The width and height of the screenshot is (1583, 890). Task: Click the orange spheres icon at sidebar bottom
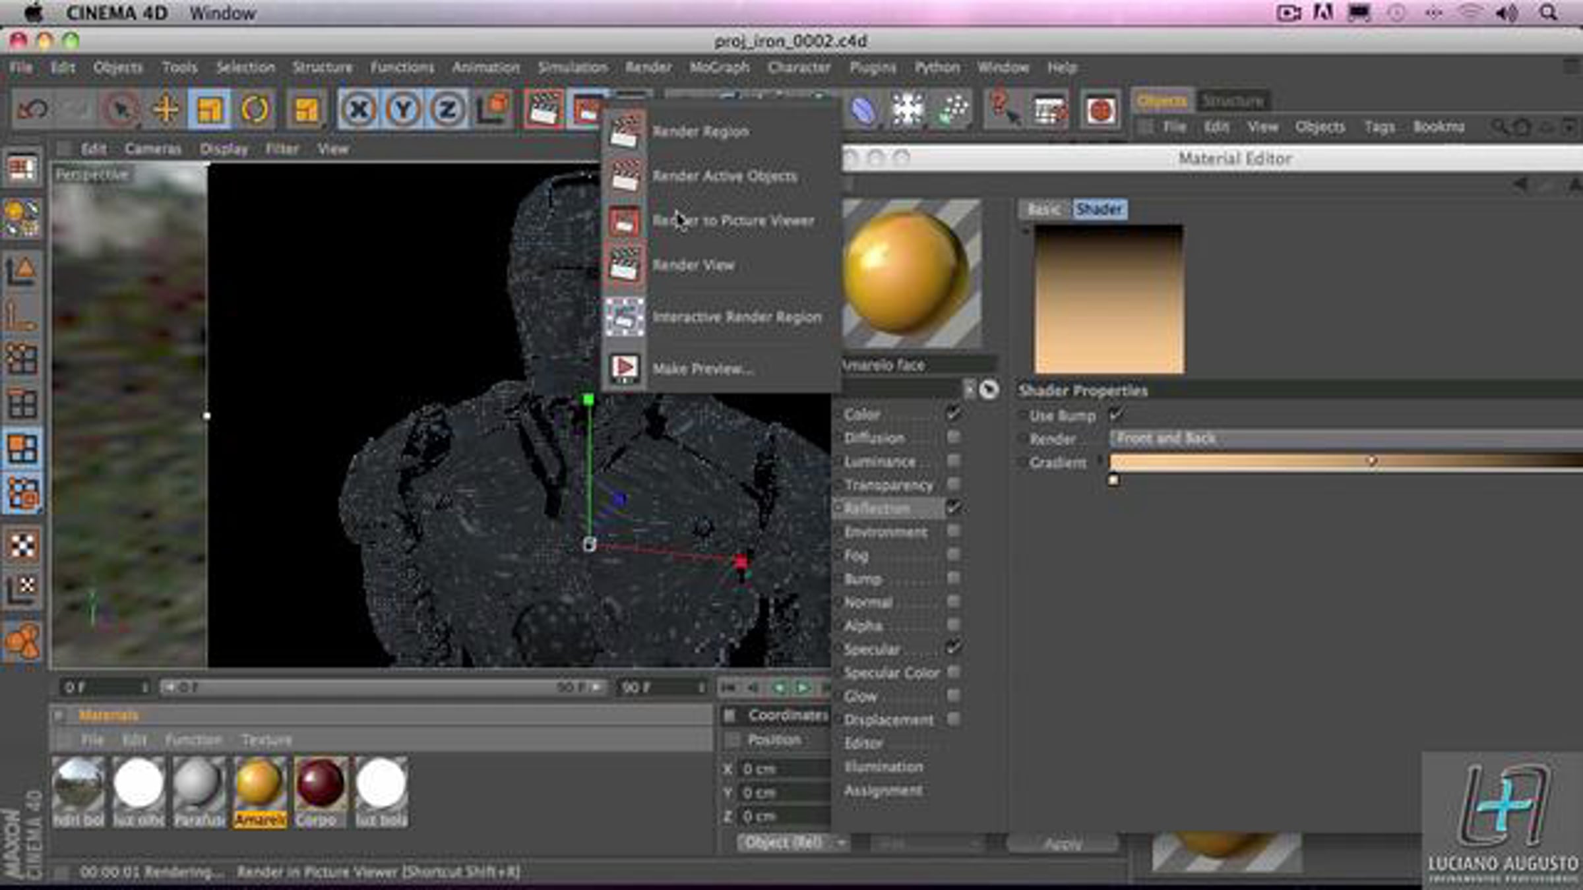click(22, 641)
